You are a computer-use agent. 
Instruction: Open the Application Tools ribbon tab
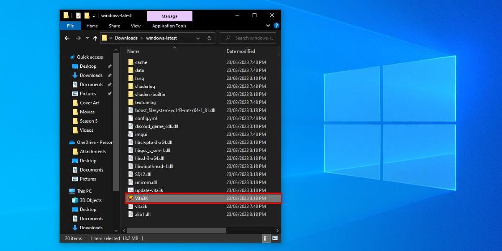(x=169, y=26)
